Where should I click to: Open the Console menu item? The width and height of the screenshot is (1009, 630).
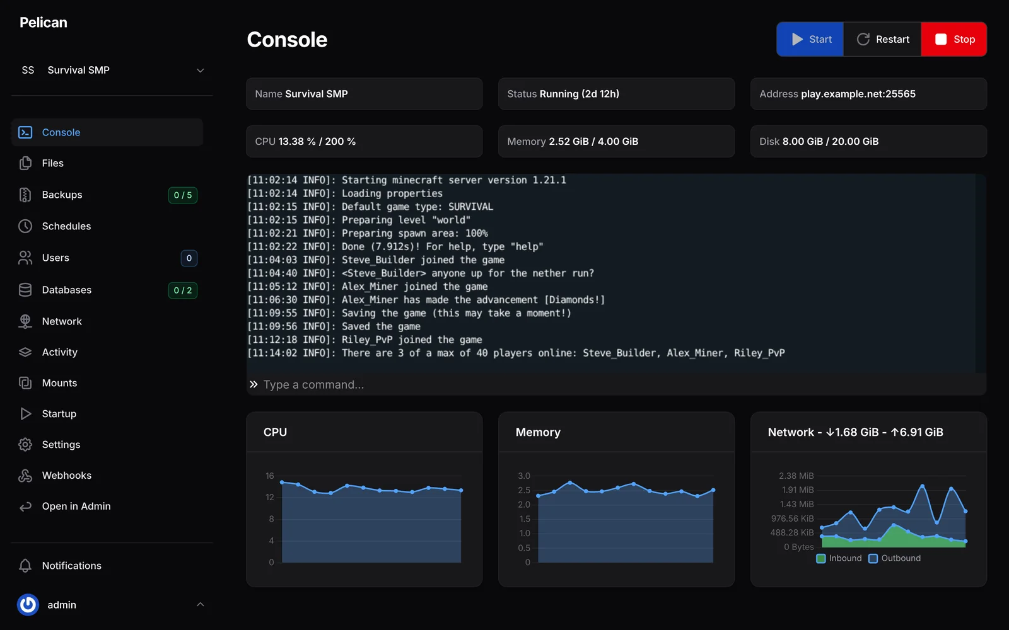tap(107, 132)
